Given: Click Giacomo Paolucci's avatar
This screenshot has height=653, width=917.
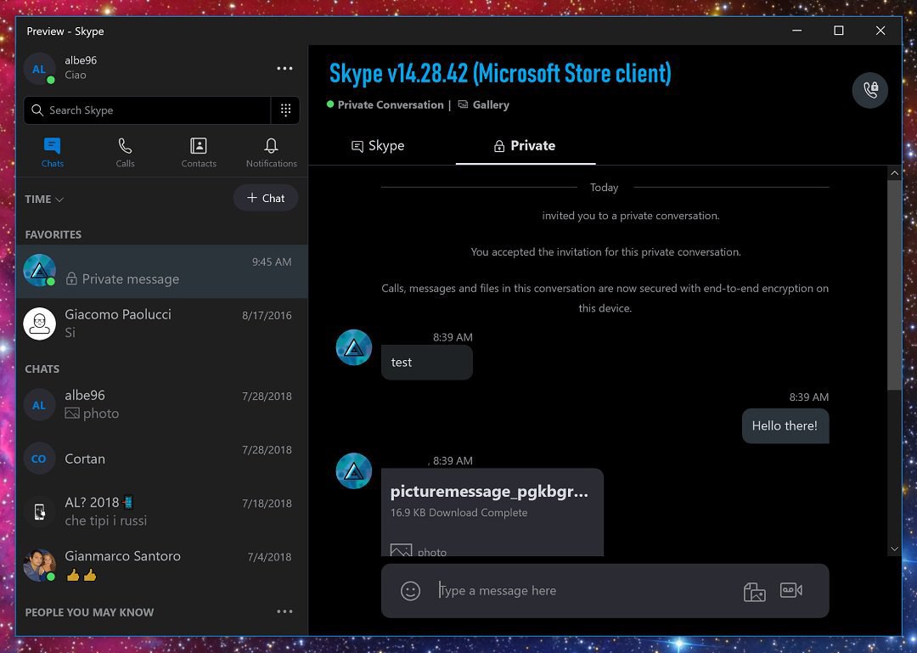Looking at the screenshot, I should [x=40, y=324].
